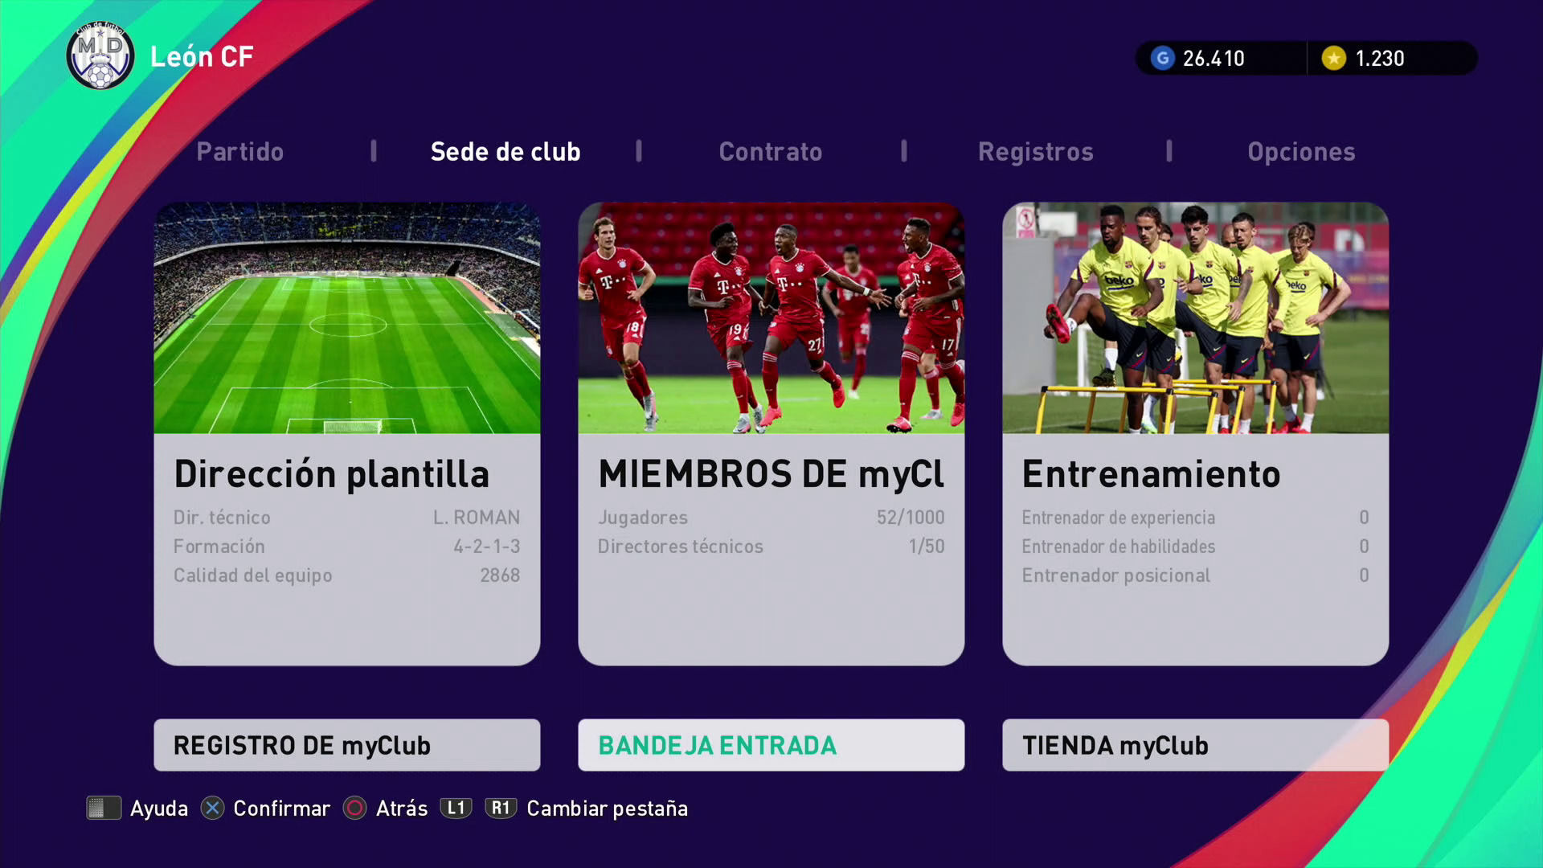Click the X Confirmar button icon
The image size is (1543, 868).
[212, 808]
